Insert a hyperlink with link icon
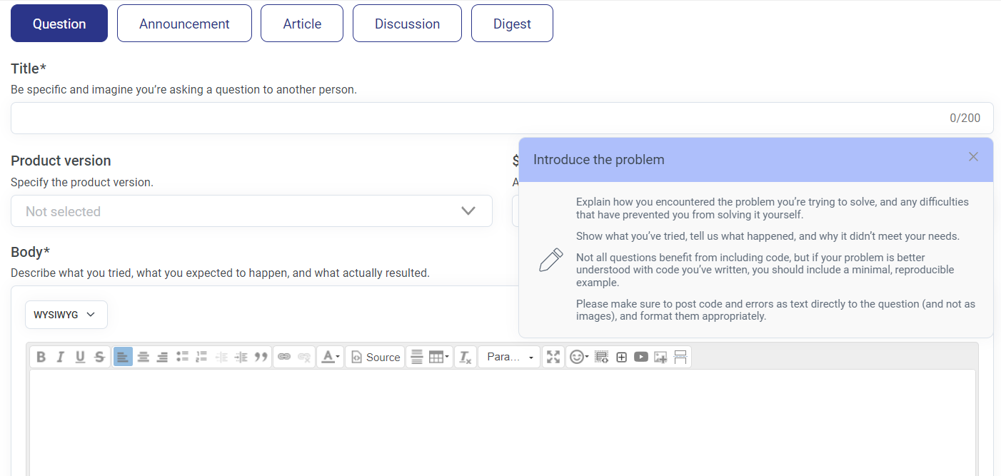 (284, 357)
